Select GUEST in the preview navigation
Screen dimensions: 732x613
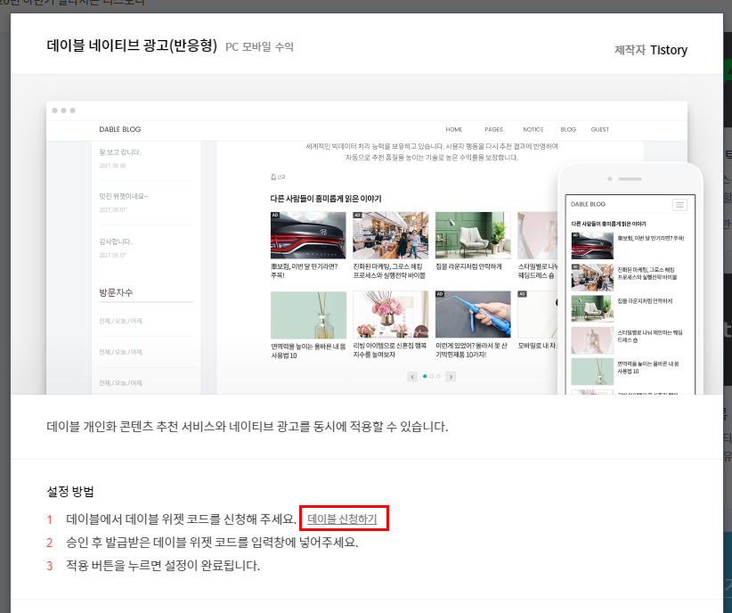point(600,129)
